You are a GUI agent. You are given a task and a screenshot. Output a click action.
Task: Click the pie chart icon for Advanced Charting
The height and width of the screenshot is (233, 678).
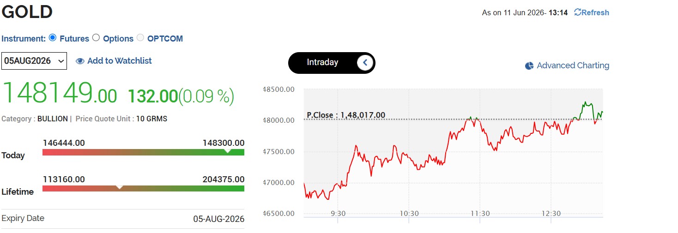[x=529, y=66]
